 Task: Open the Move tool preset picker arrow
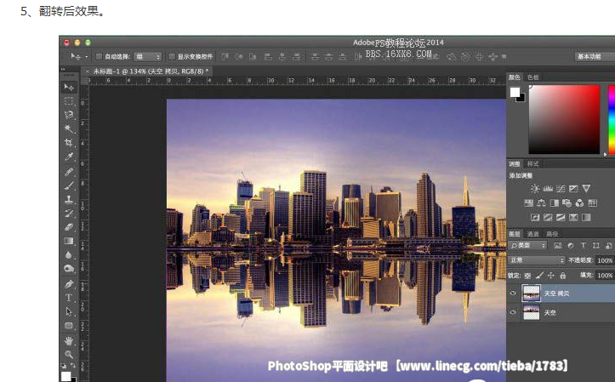(87, 57)
